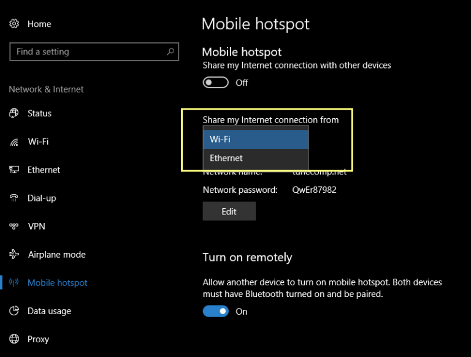Click the Network & Internet heading
The image size is (471, 357).
[46, 89]
